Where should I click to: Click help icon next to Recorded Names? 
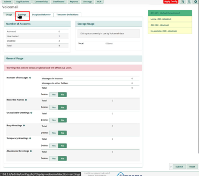26,100
